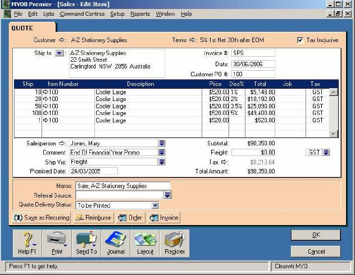Open the File menu

pyautogui.click(x=18, y=14)
